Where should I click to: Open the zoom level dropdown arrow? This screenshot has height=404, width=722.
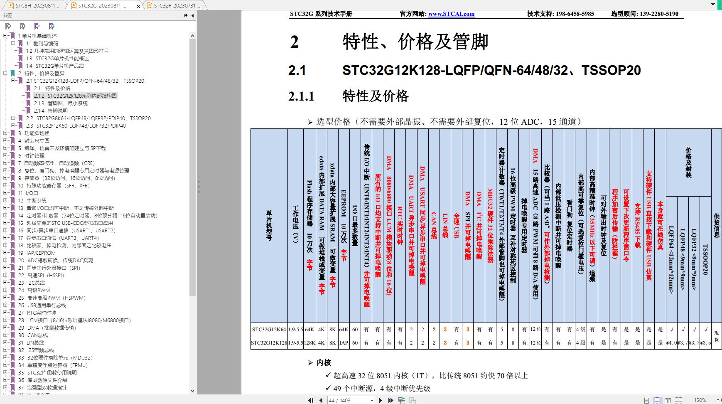pyautogui.click(x=718, y=400)
